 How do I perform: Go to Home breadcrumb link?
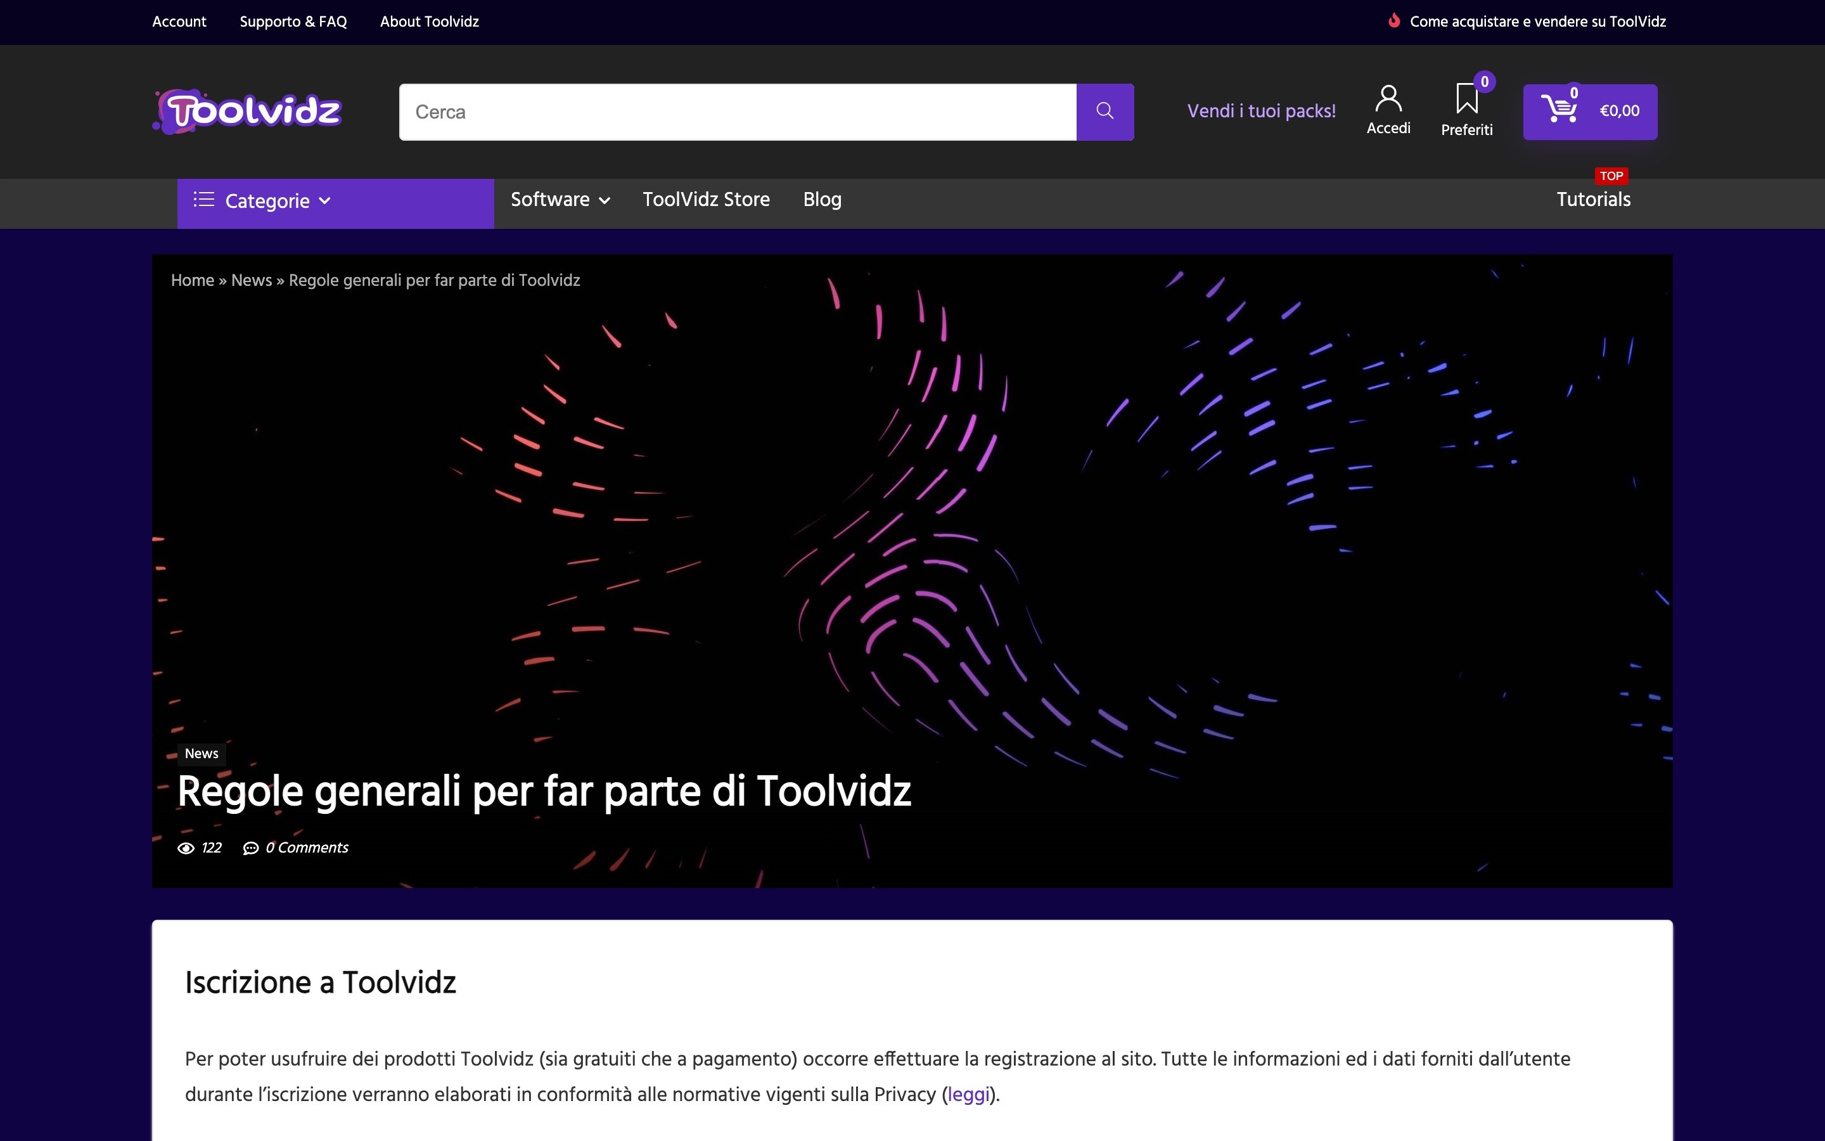[x=192, y=280]
